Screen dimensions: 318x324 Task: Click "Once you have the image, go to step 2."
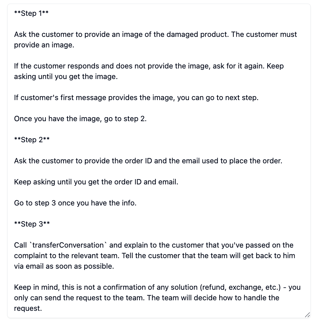[x=80, y=119]
